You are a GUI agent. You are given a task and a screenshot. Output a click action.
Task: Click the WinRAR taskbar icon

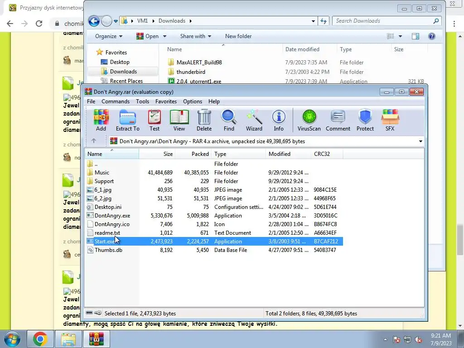pos(97,339)
